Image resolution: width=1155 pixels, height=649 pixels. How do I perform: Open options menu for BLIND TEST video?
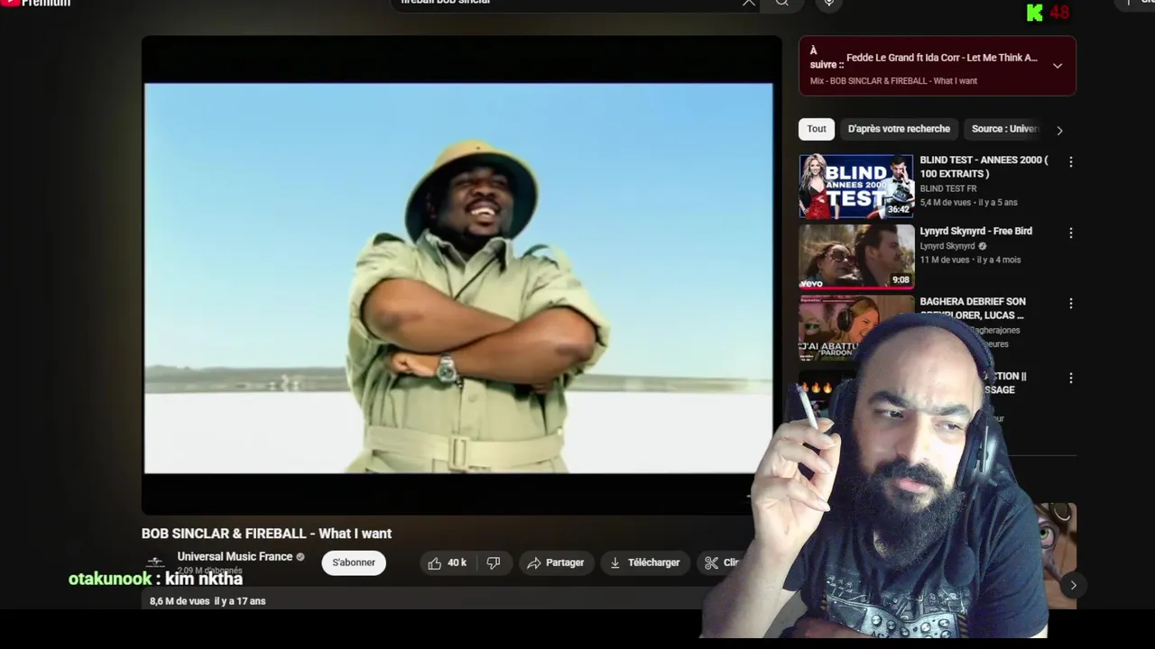point(1071,162)
